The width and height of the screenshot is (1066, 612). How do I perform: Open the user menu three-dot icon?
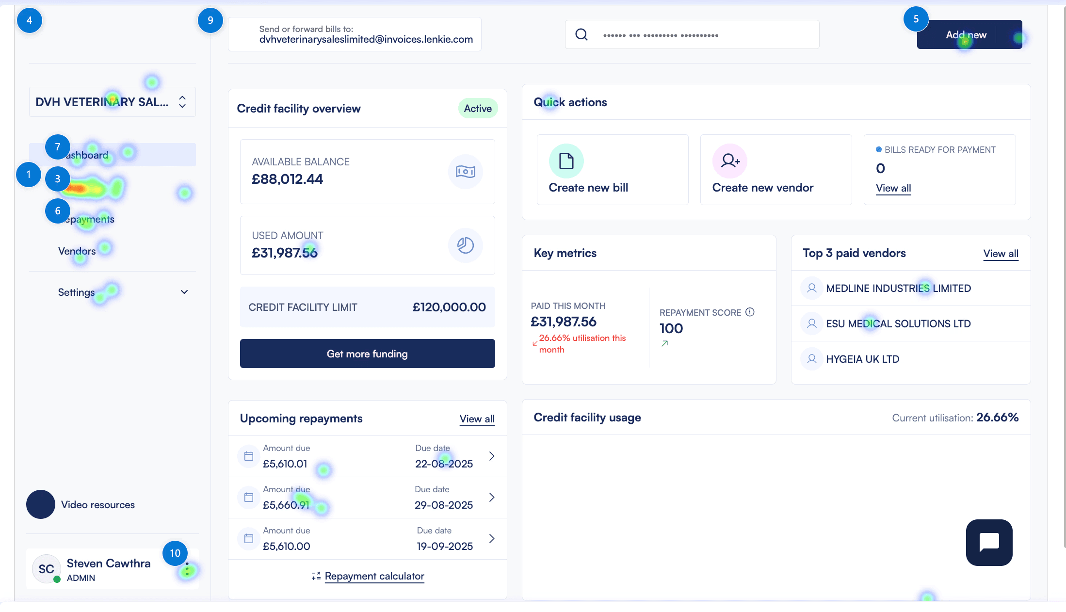[187, 569]
